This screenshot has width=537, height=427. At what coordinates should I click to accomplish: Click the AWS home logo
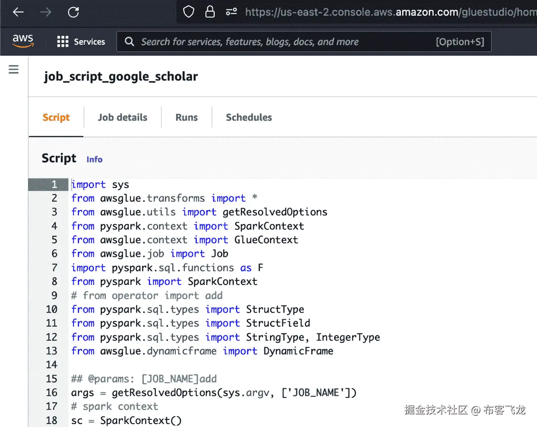pos(23,40)
